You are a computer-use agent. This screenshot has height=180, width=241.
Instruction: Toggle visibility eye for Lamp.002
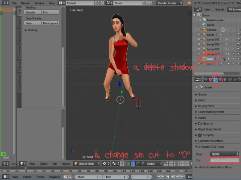pos(229,44)
